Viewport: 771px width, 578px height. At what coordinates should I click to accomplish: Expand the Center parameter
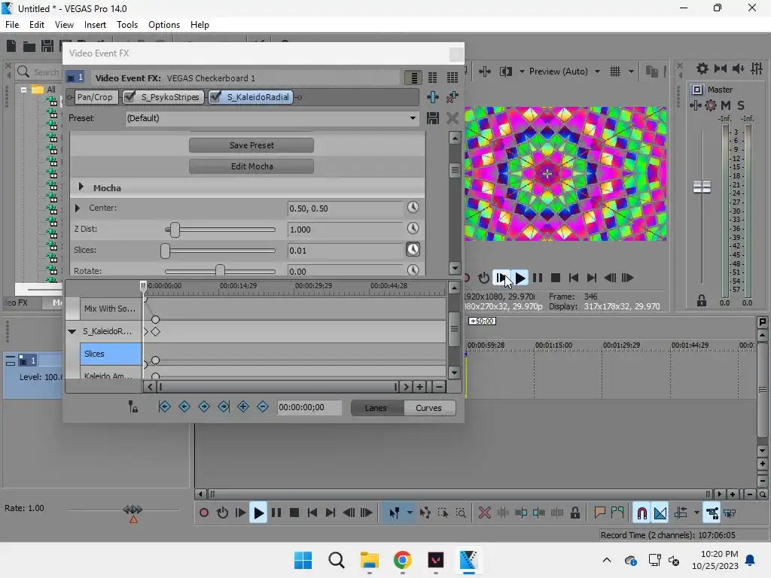pyautogui.click(x=78, y=208)
